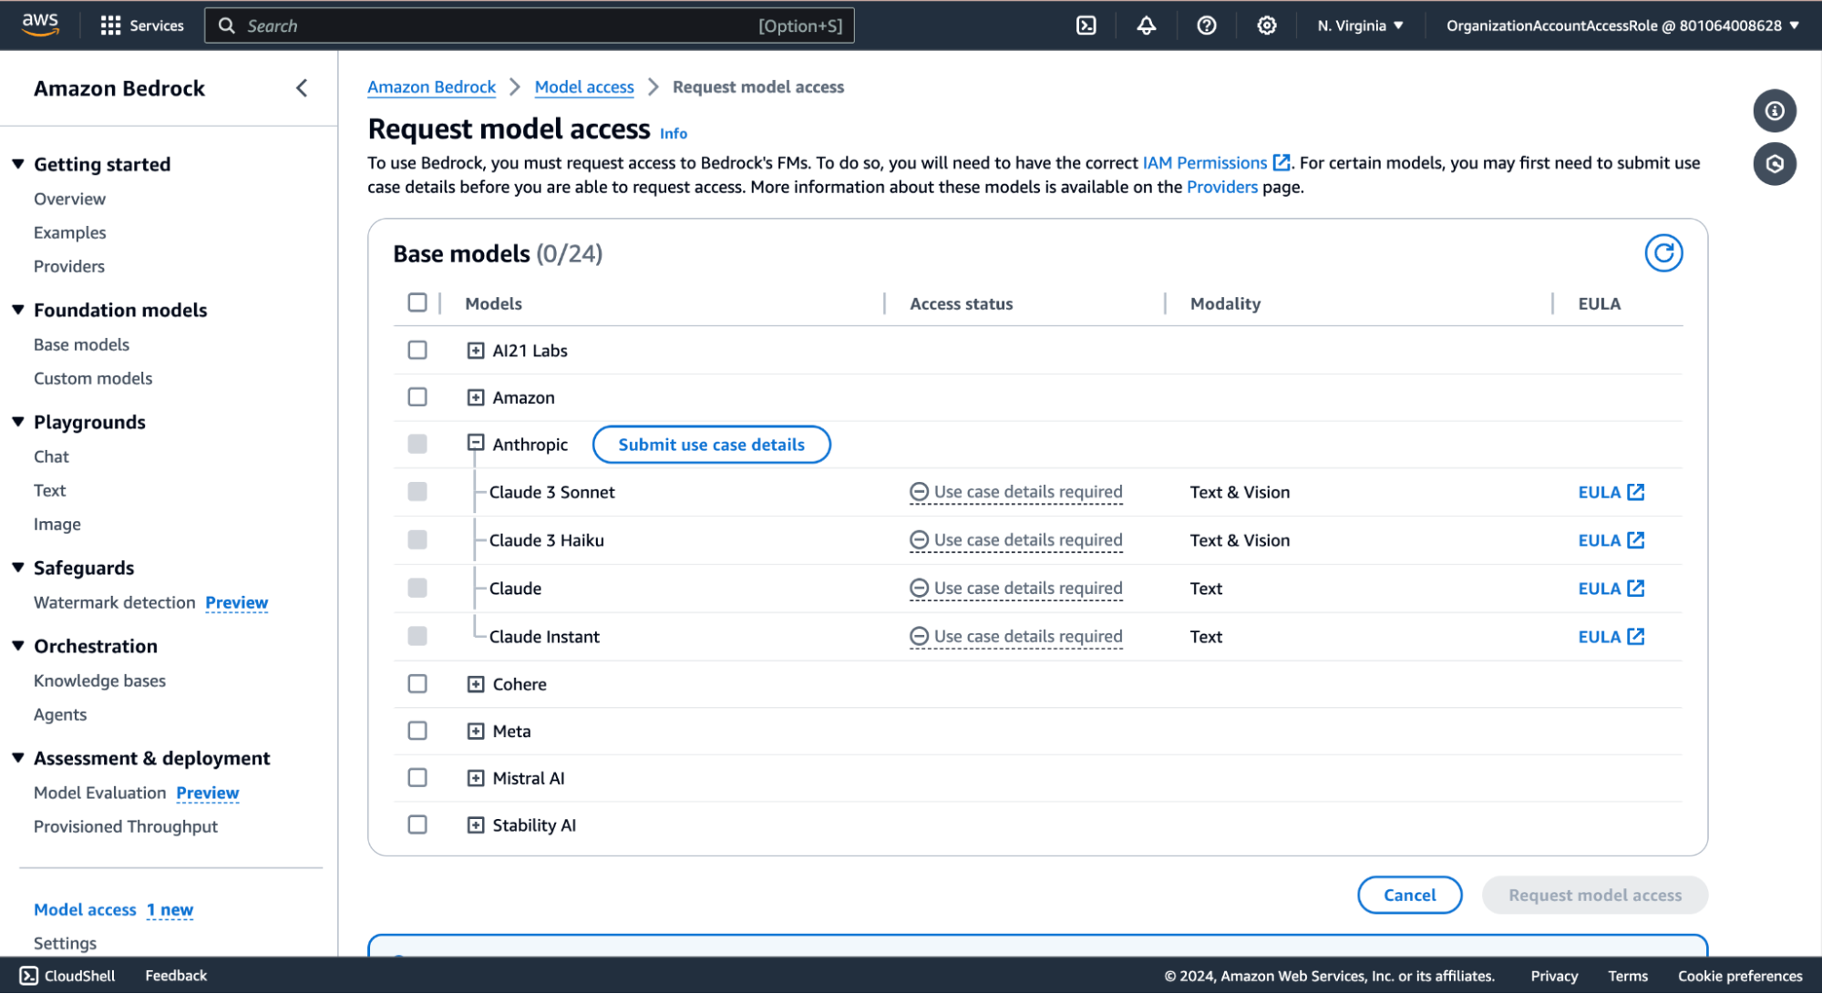Enable the Cohere model checkbox
Screen dimensions: 1822x994
click(417, 683)
